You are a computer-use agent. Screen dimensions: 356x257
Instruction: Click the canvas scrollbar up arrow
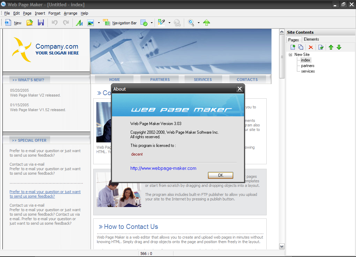coord(282,32)
